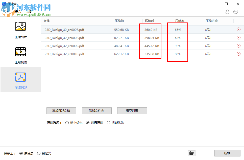Open the output folder browser icon
This screenshot has height=160, width=244.
coord(191,153)
